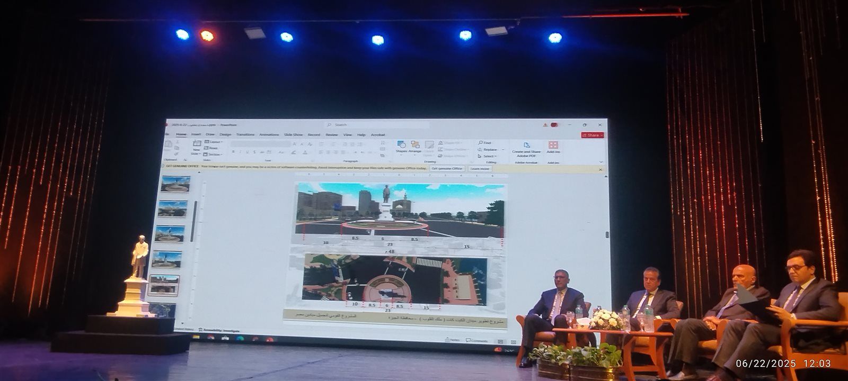Open the Design ribbon tab
The height and width of the screenshot is (381, 848).
pyautogui.click(x=225, y=134)
